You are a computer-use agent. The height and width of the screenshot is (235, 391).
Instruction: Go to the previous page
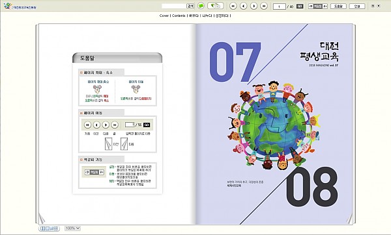click(x=243, y=6)
